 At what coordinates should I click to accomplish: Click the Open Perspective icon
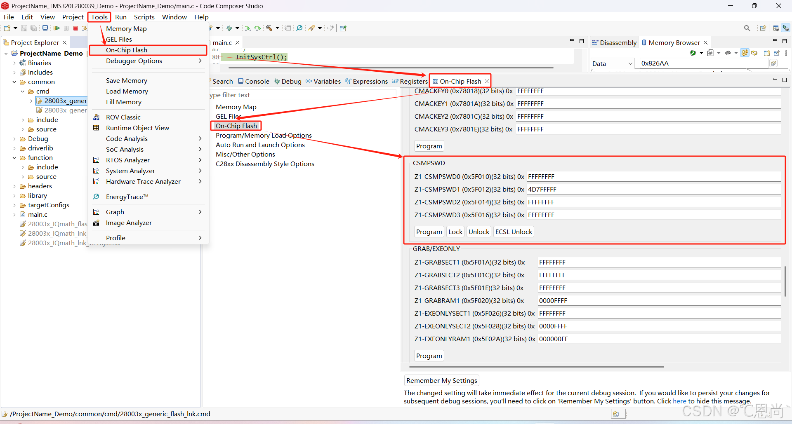[x=763, y=28]
